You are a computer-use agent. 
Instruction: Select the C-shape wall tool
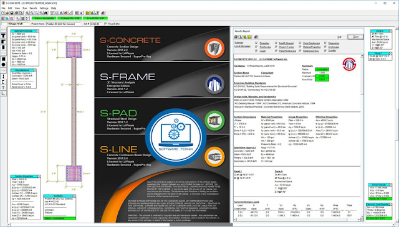pyautogui.click(x=3, y=81)
